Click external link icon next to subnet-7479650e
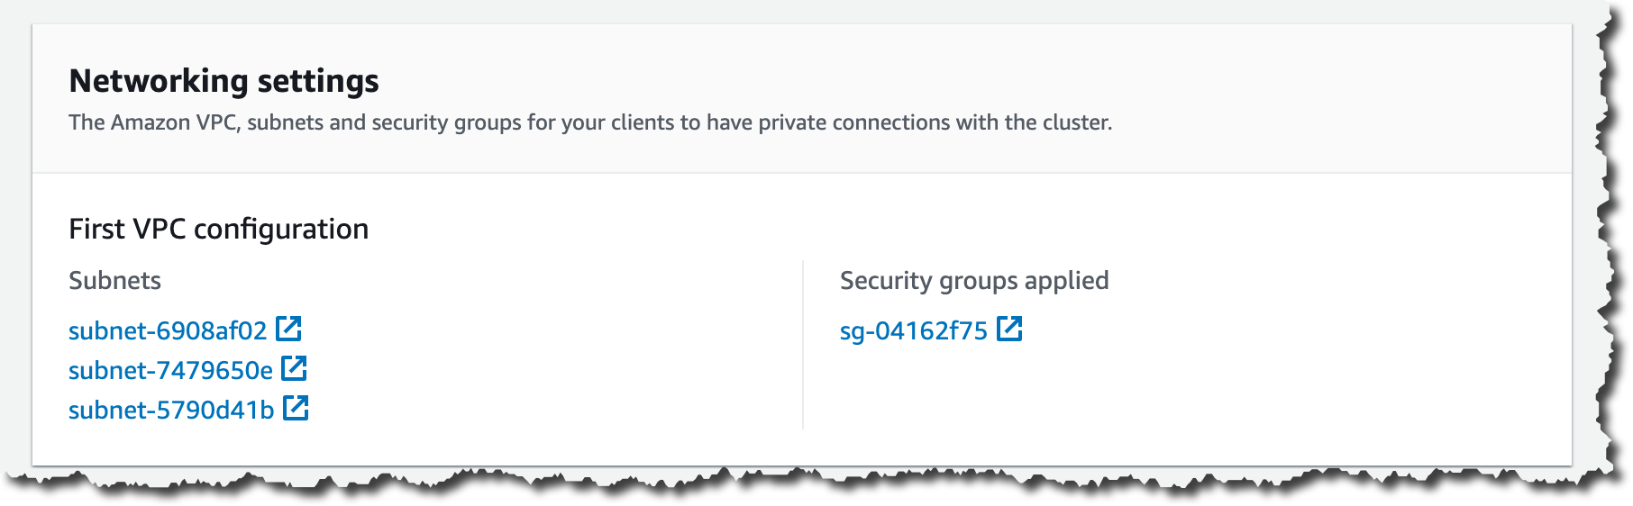 click(x=294, y=368)
